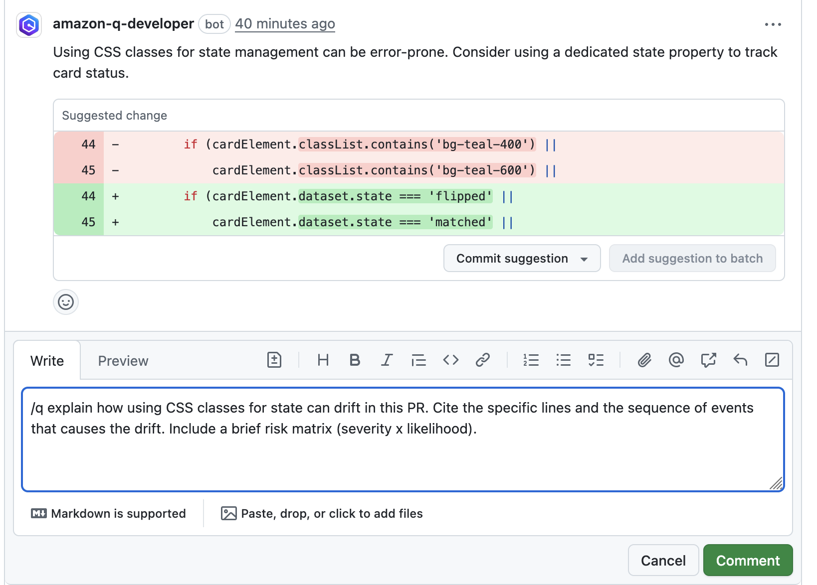Open the comment timestamp link
This screenshot has width=817, height=585.
click(x=285, y=23)
